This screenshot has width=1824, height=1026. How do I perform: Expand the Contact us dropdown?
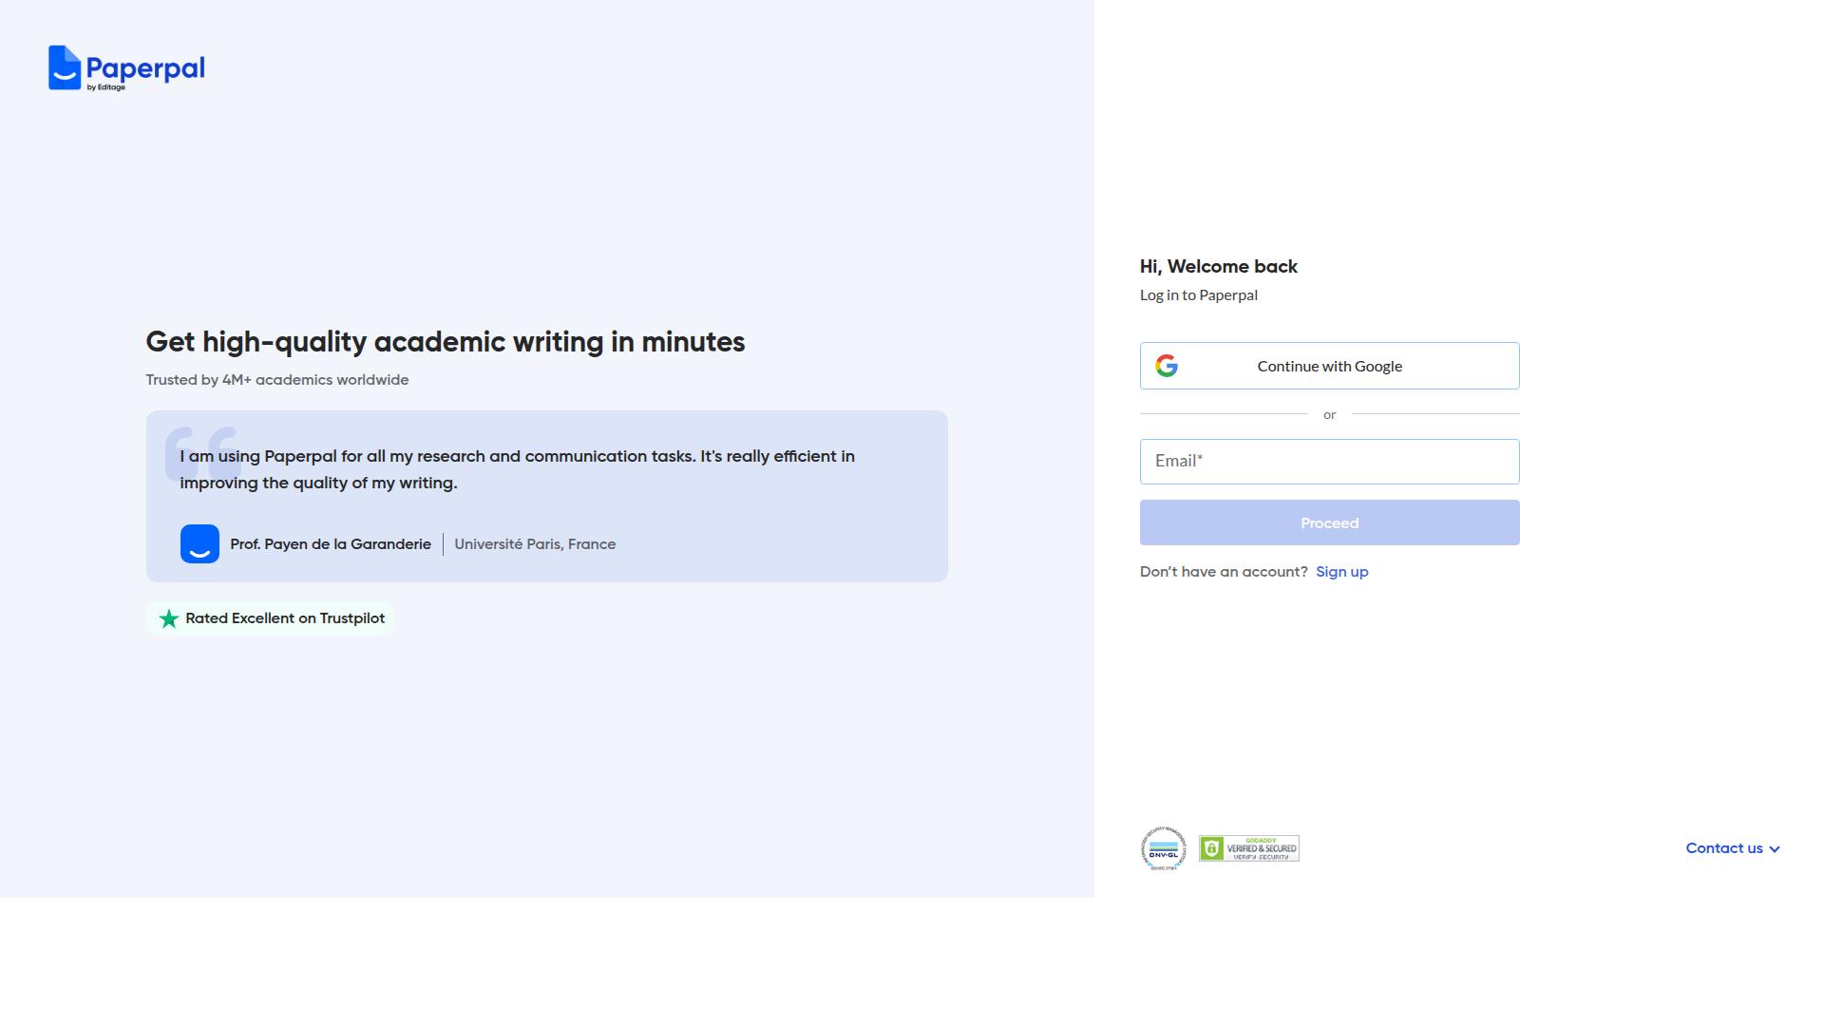point(1733,848)
